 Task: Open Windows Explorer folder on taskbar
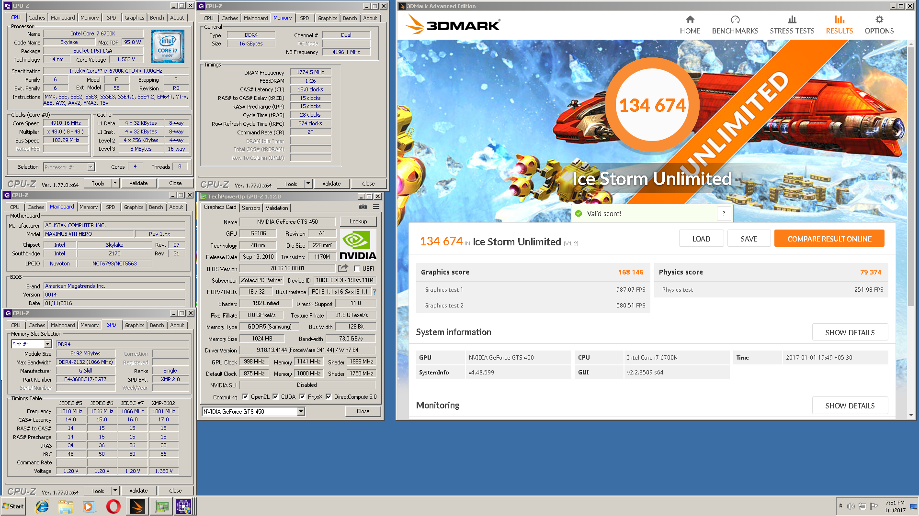click(66, 506)
